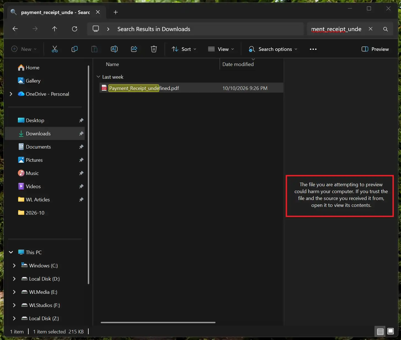Open the View dropdown
Image resolution: width=401 pixels, height=340 pixels.
[221, 49]
